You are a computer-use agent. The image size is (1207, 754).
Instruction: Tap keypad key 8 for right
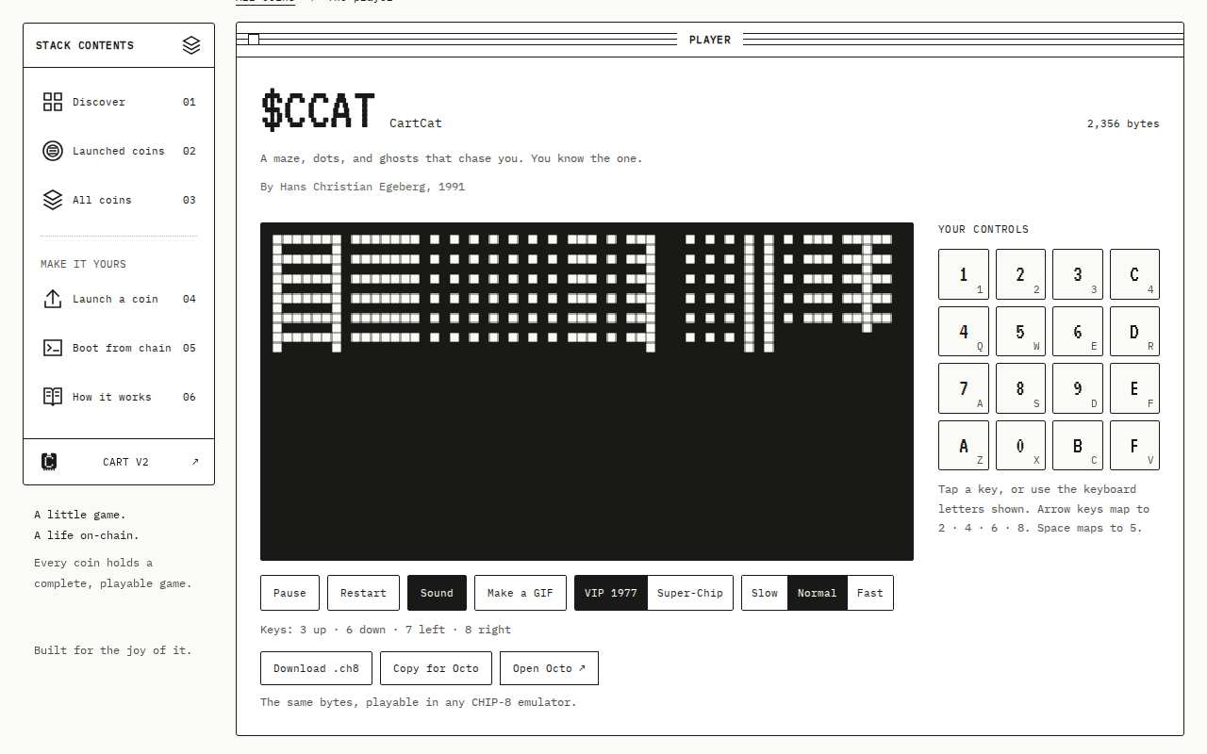tap(1020, 388)
